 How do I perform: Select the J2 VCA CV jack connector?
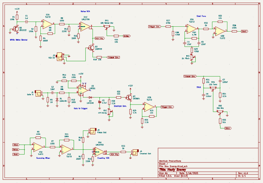click(60, 56)
